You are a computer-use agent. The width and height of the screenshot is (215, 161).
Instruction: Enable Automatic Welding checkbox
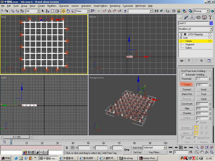tap(183, 75)
